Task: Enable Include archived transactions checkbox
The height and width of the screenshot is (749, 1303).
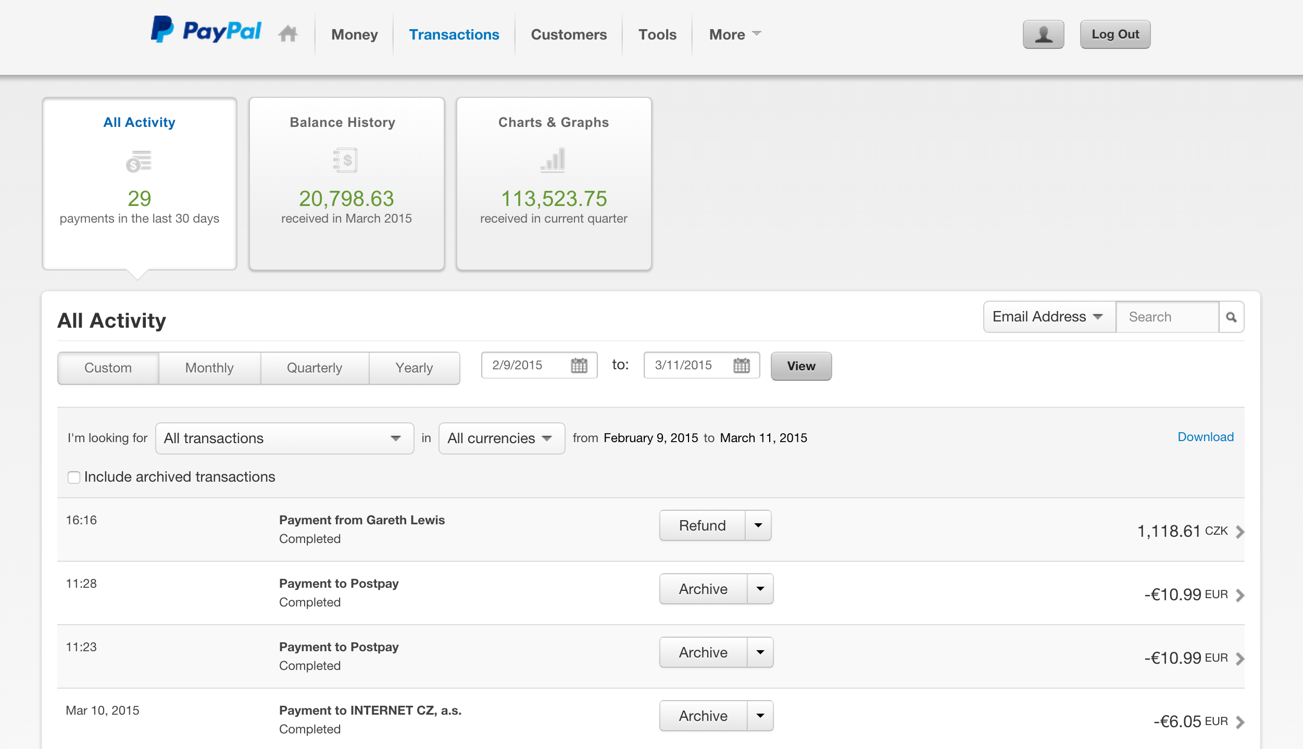Action: [x=74, y=477]
